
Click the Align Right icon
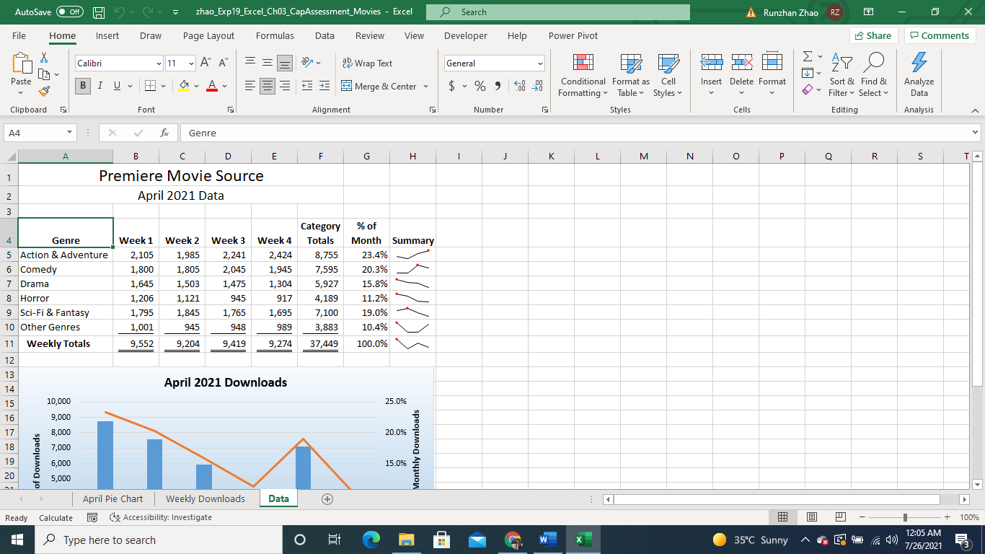[285, 86]
